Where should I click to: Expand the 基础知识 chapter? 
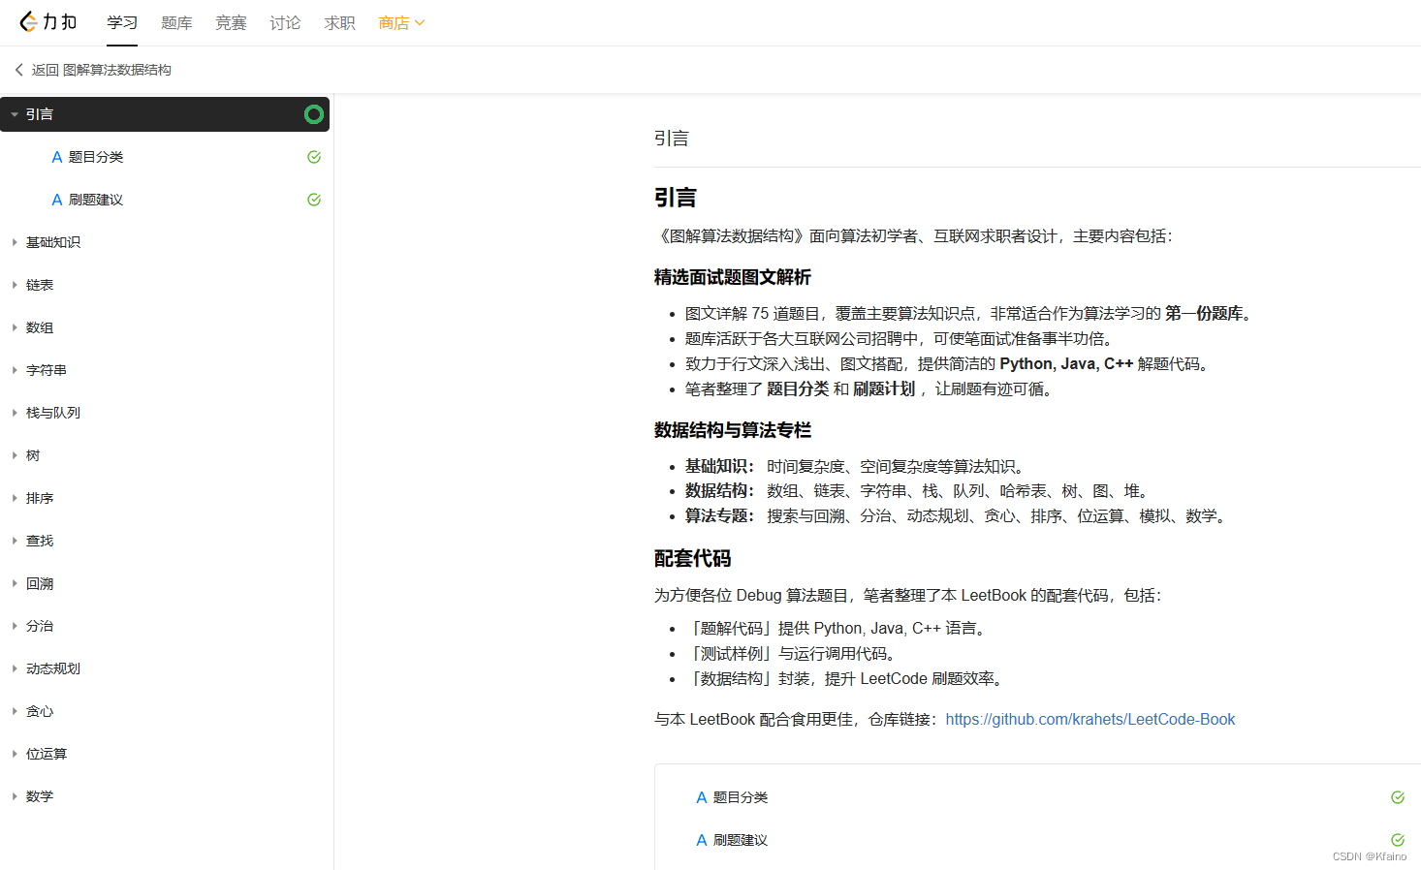tap(15, 242)
